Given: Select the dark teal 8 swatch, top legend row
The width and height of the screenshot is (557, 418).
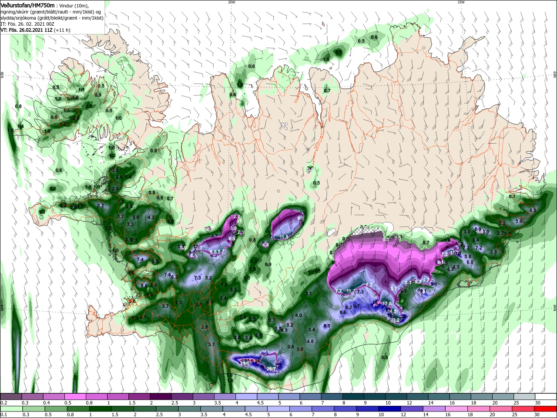Looking at the screenshot, I should [353, 396].
